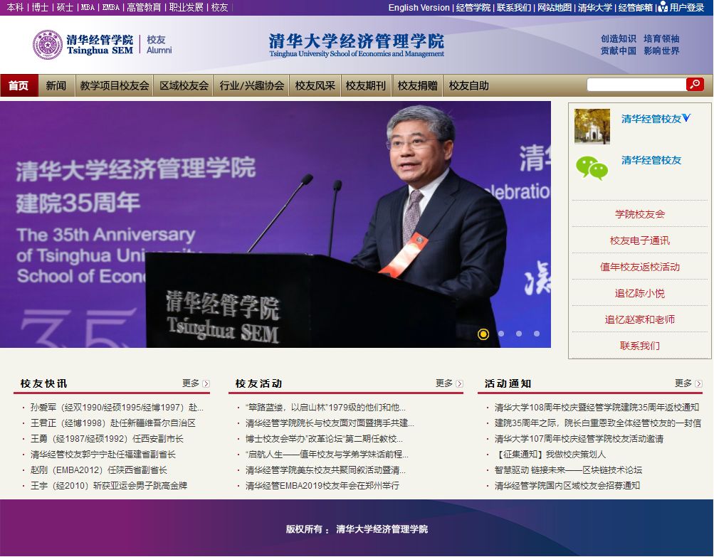Open notice 国内区域校友会招募通知

coord(567,486)
